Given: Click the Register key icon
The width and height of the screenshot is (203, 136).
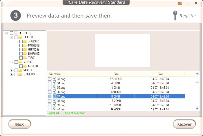Looking at the screenshot, I should pos(175,16).
